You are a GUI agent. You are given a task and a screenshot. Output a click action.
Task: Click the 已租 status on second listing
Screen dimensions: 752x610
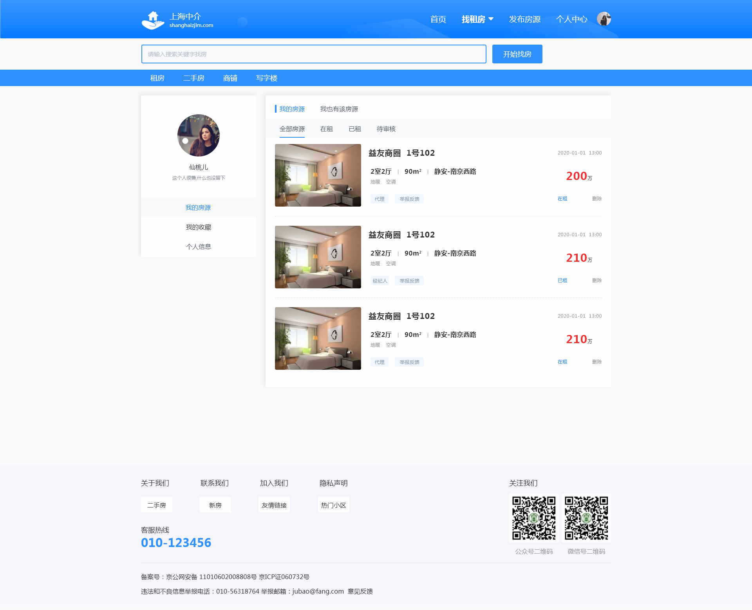coord(562,281)
